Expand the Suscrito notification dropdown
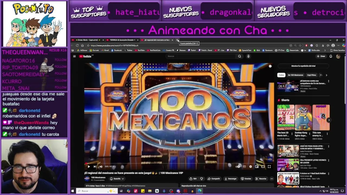The width and height of the screenshot is (347, 195). [117, 179]
